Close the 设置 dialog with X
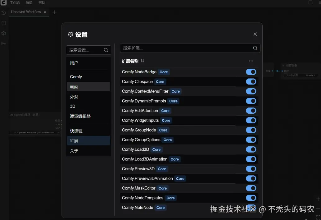Viewport: 321px width, 220px height. click(x=255, y=34)
